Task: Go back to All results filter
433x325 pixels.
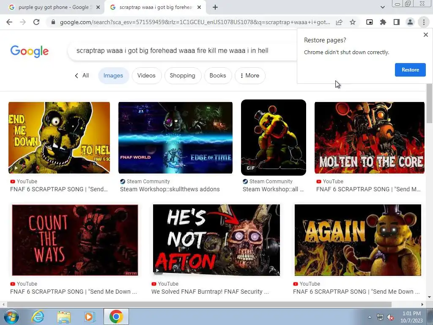Action: 82,75
